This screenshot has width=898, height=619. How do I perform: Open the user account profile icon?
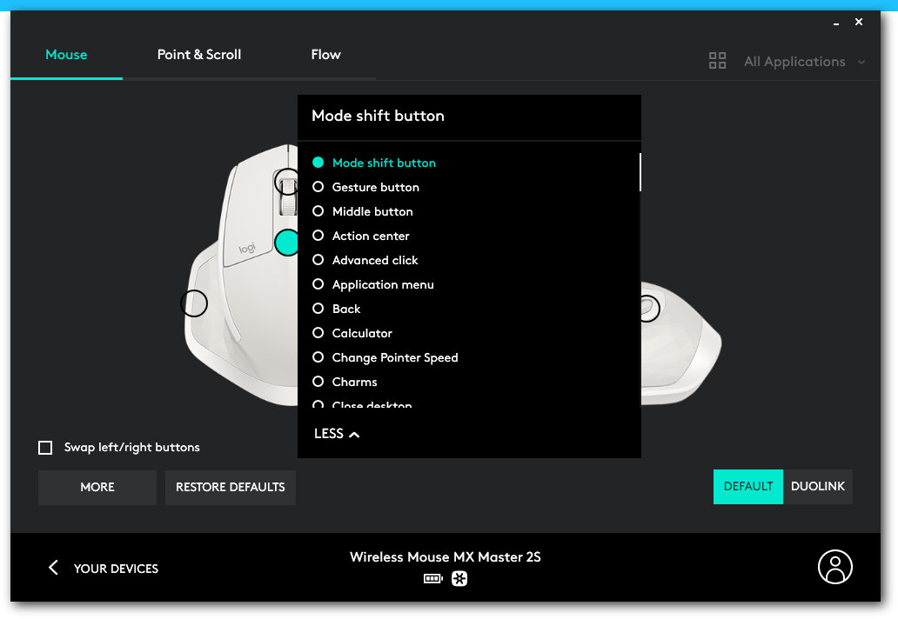coord(835,567)
